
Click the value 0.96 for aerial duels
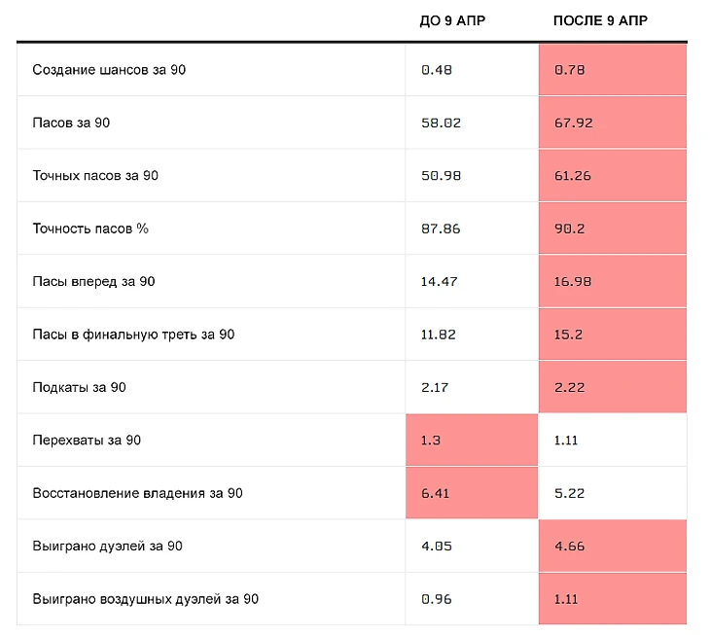pos(438,599)
